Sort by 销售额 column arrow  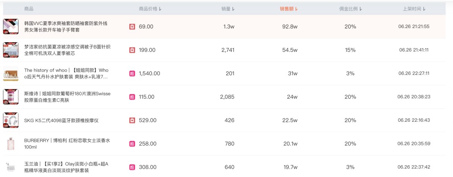point(297,9)
